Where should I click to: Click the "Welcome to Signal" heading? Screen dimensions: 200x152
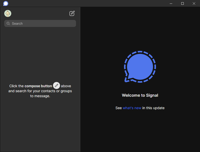(x=140, y=95)
